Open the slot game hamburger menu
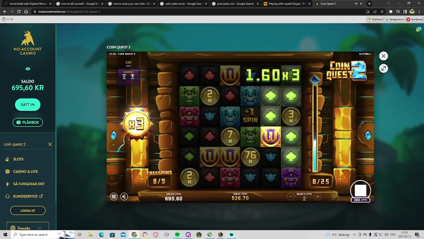The width and height of the screenshot is (424, 239). pyautogui.click(x=114, y=197)
